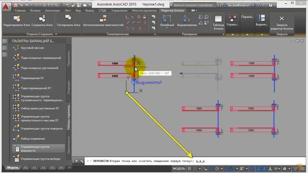Open the Аннотации ribbon tab
Image resolution: width=308 pixels, height=173 pixels.
click(52, 11)
